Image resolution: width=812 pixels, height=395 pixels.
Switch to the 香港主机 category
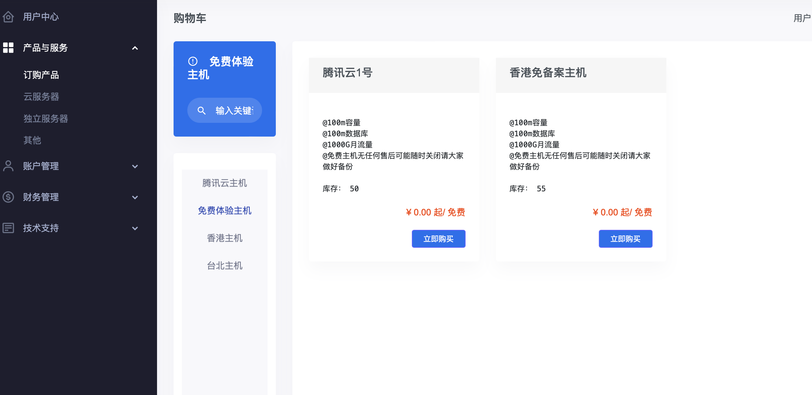click(225, 238)
